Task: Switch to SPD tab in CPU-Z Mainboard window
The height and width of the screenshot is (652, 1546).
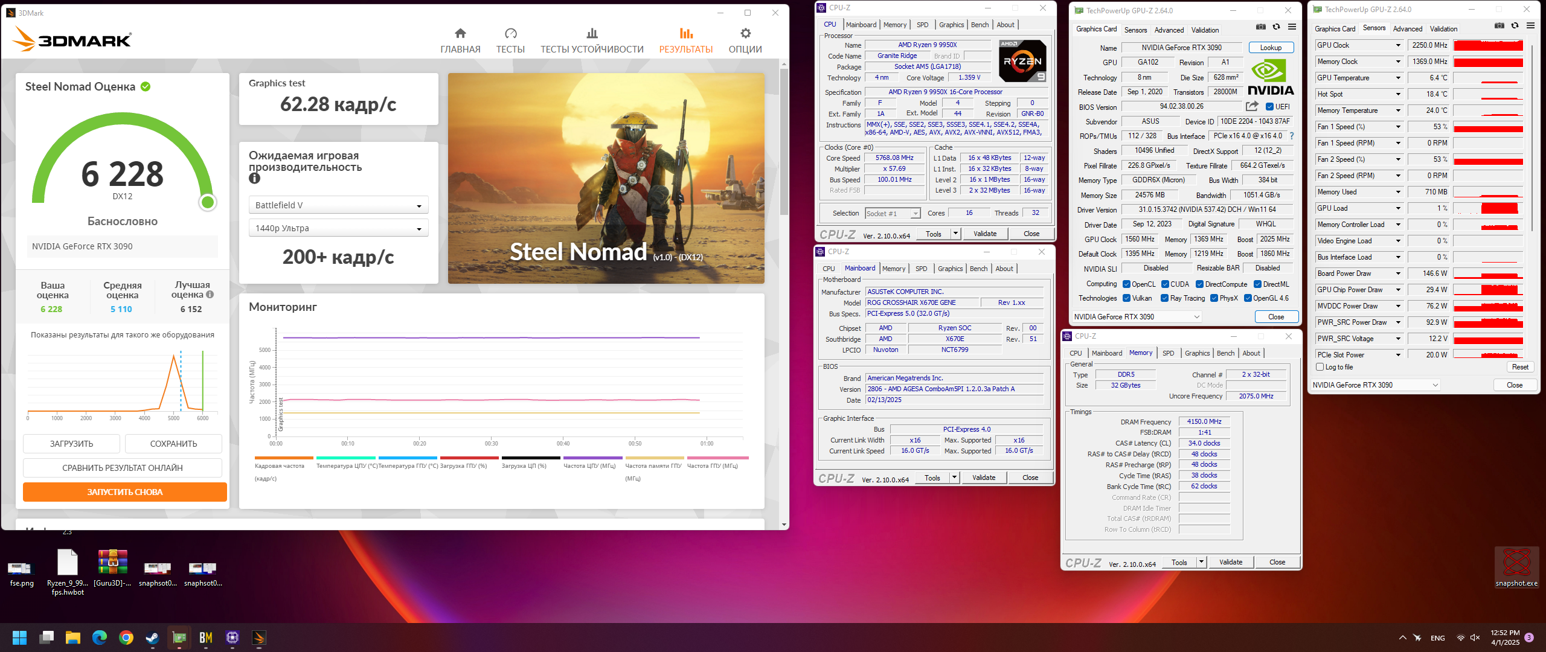Action: click(x=921, y=269)
